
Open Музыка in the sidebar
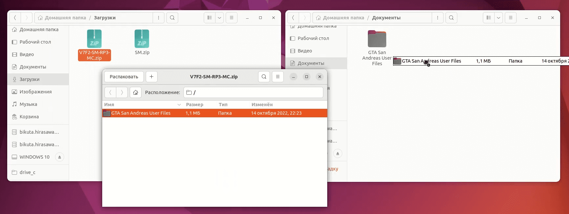[x=38, y=104]
